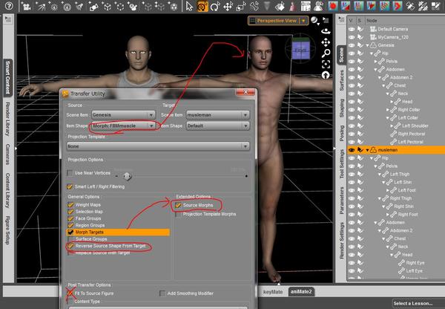The image size is (445, 309).
Task: Close the Transfer Utility dialog
Action: (x=245, y=92)
